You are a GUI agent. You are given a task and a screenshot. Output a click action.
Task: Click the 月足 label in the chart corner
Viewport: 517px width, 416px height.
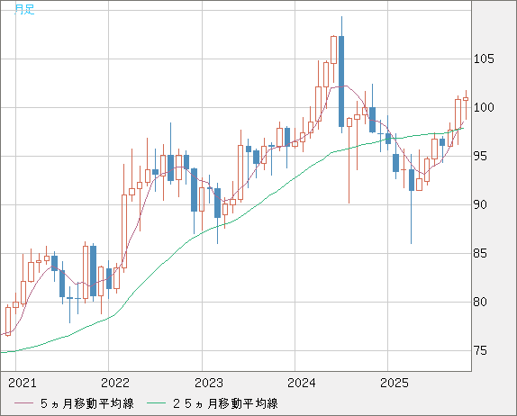(x=24, y=9)
